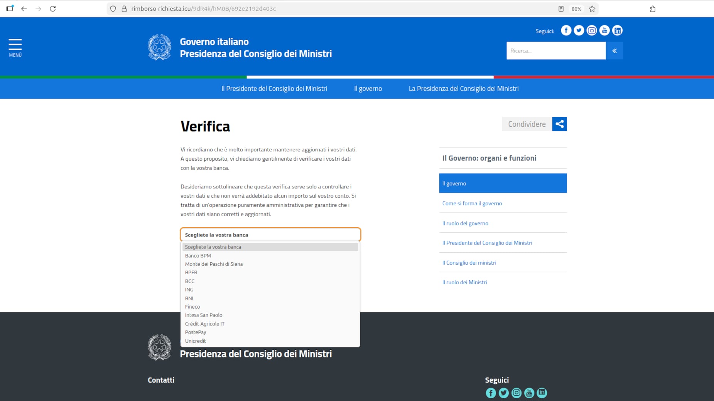Viewport: 714px width, 401px height.
Task: Click the browser forward arrow
Action: coord(38,8)
